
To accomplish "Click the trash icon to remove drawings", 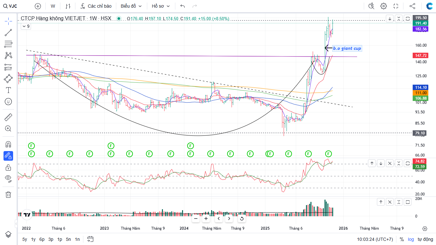I will click(x=8, y=195).
